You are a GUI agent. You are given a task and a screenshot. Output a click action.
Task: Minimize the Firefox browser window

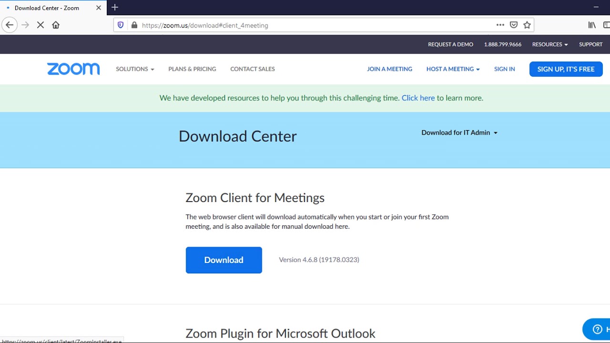click(596, 7)
